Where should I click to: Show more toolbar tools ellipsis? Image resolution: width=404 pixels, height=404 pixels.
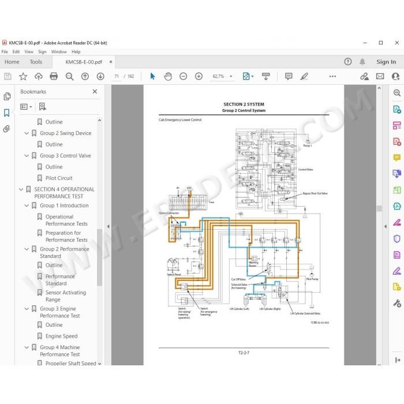(332, 76)
